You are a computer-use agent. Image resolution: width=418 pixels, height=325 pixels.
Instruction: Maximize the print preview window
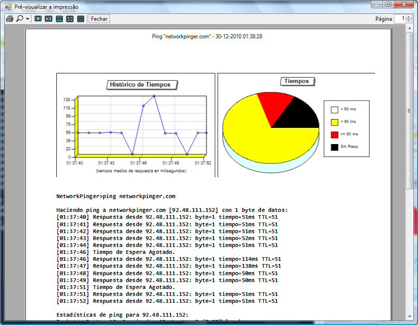click(388, 5)
